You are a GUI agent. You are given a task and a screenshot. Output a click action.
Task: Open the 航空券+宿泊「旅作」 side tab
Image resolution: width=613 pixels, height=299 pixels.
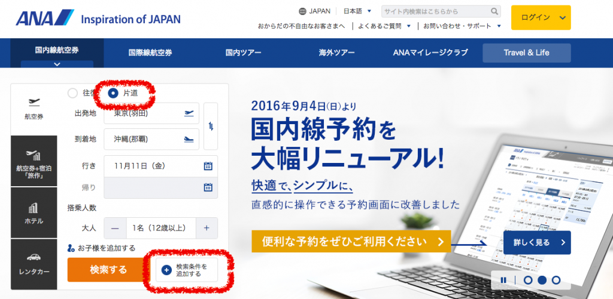(x=34, y=161)
